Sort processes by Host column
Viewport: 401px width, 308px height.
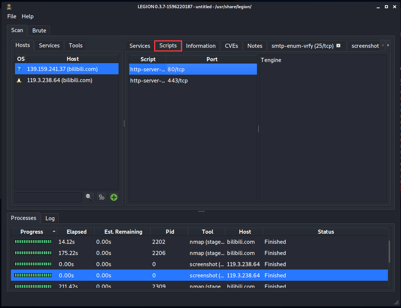tap(245, 232)
